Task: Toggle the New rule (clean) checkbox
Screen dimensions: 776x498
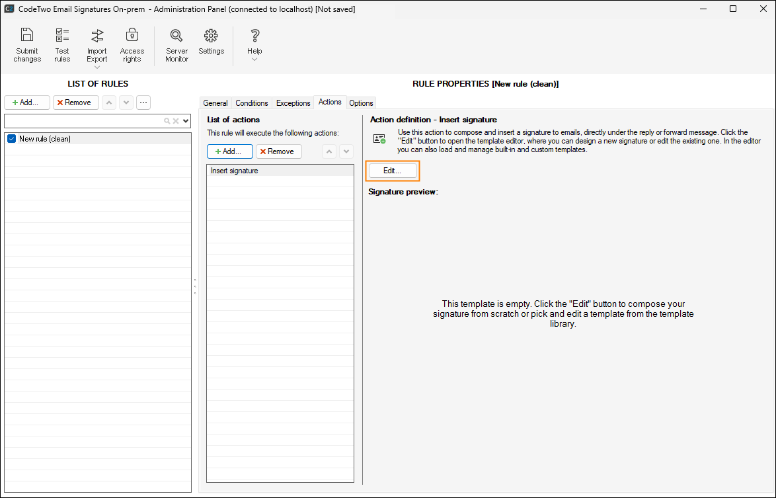Action: click(x=11, y=139)
